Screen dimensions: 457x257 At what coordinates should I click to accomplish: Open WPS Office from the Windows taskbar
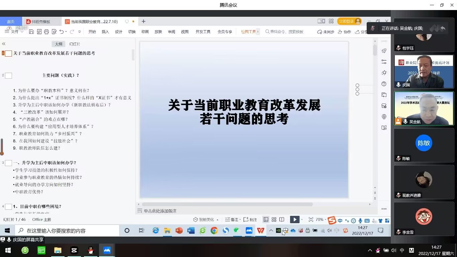tap(261, 231)
